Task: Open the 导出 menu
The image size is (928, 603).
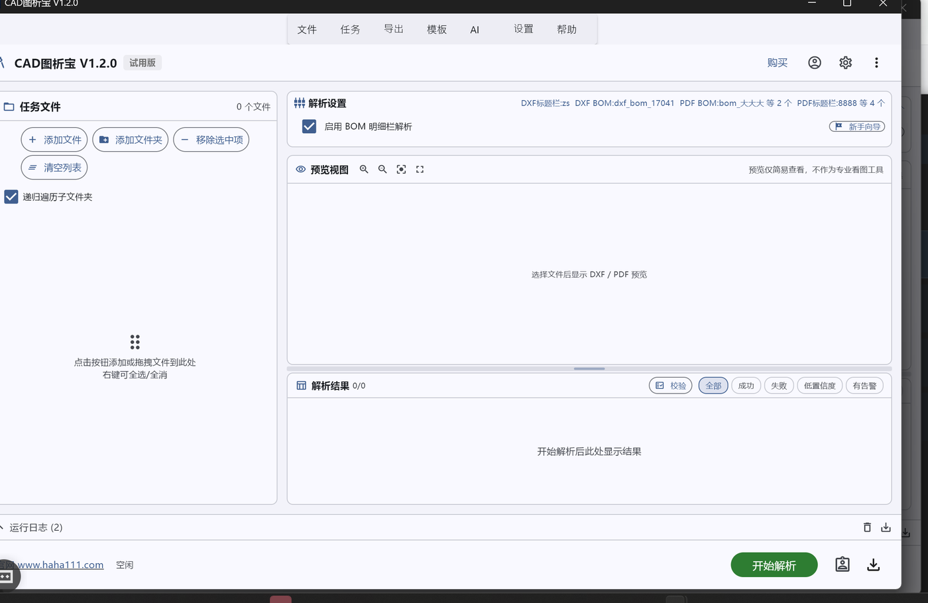Action: click(x=394, y=30)
